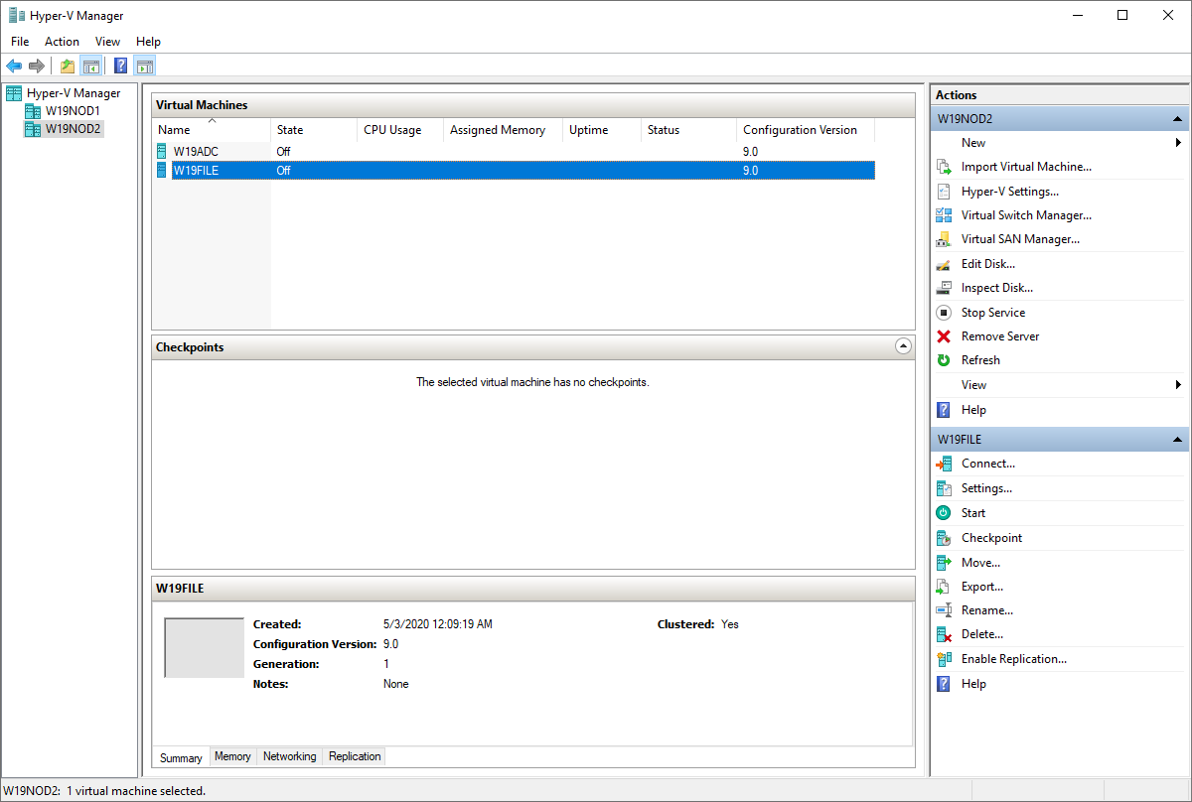
Task: Click the Export icon in Actions
Action: (944, 587)
